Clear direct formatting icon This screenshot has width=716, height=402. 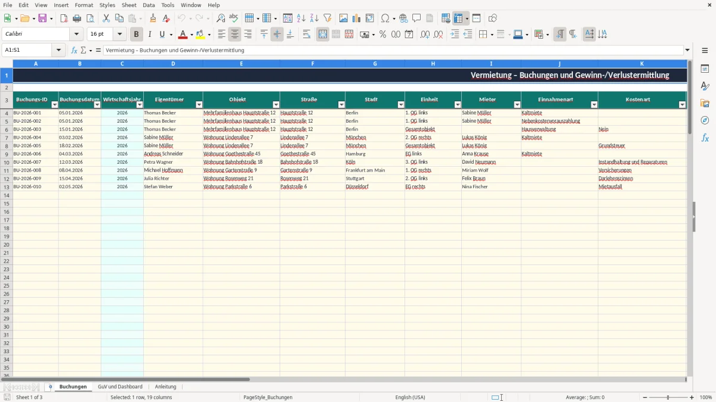tap(166, 18)
